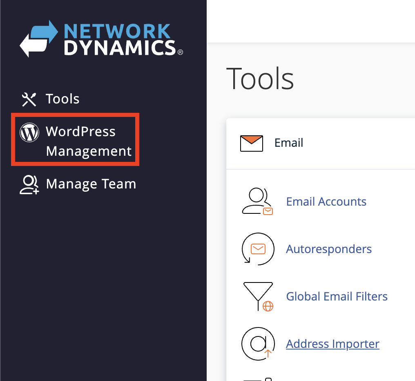This screenshot has width=415, height=381.
Task: Click the Manage Team people icon
Action: click(29, 184)
